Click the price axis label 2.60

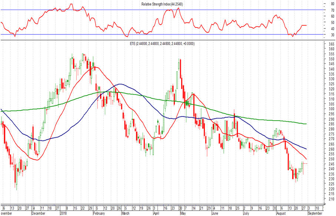tap(331, 149)
